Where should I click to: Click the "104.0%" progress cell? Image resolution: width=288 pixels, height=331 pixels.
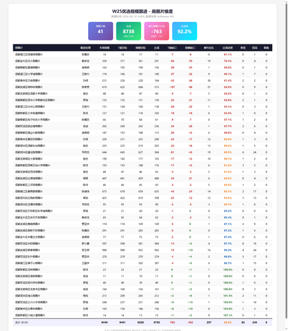point(228,308)
